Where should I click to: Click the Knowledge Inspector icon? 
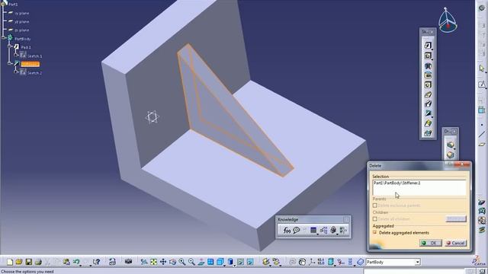click(333, 230)
